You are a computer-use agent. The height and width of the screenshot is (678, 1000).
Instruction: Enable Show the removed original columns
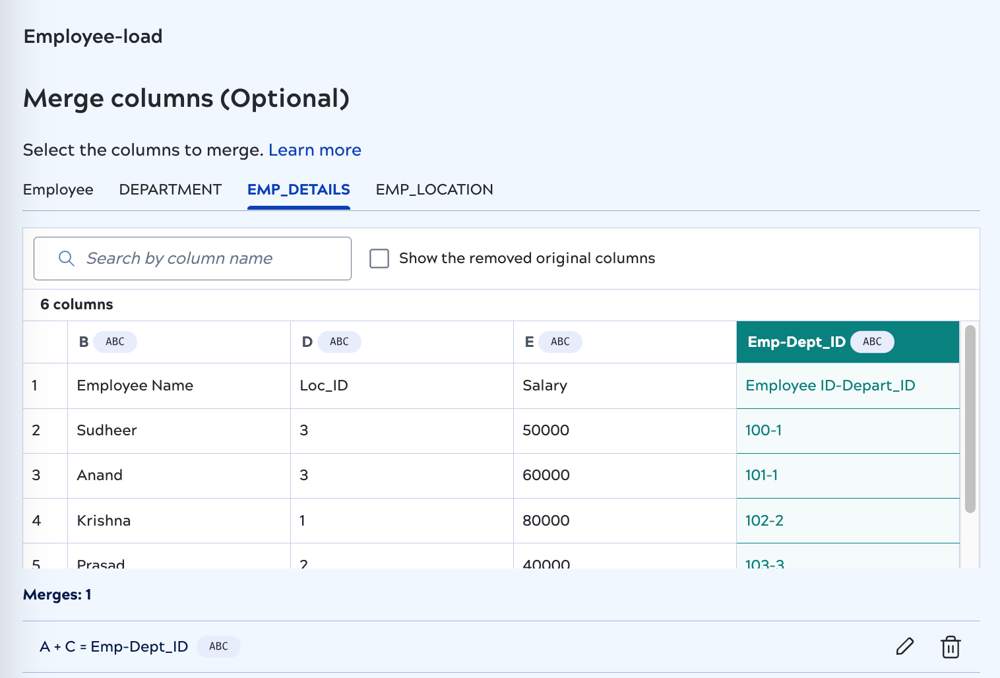coord(379,259)
